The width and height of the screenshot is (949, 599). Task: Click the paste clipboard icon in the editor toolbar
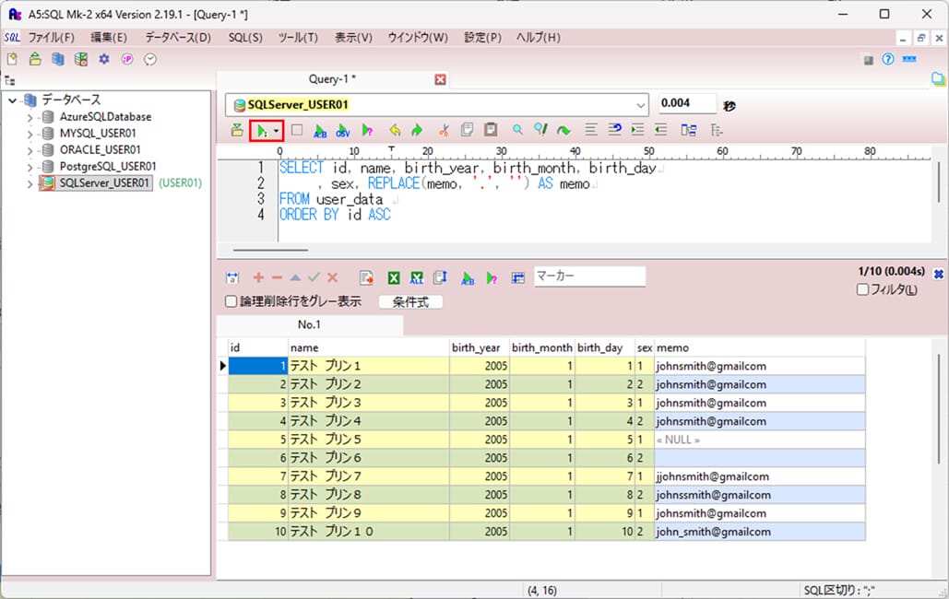tap(491, 131)
